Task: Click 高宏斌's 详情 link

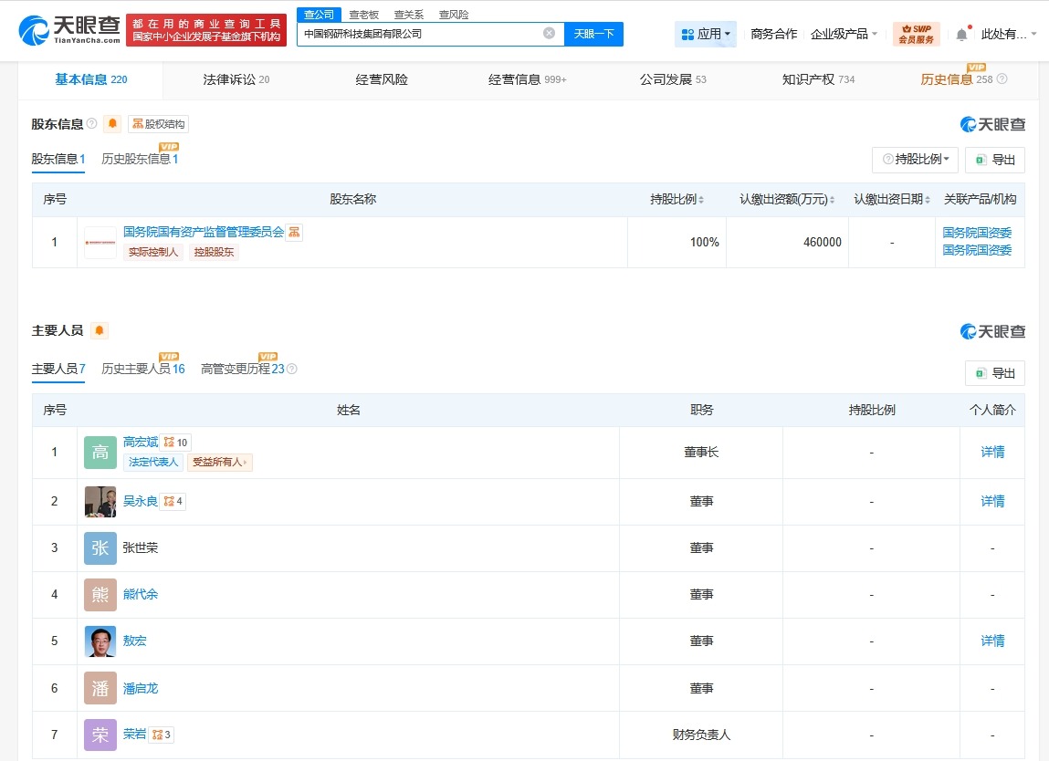Action: click(992, 452)
